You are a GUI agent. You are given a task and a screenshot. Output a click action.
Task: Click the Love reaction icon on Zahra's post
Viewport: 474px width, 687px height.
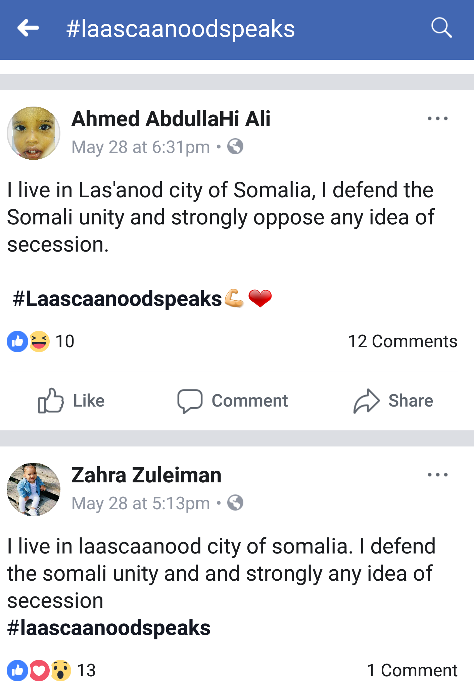click(x=39, y=670)
